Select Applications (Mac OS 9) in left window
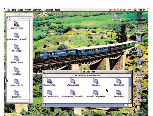The image size is (153, 116). 17,37
